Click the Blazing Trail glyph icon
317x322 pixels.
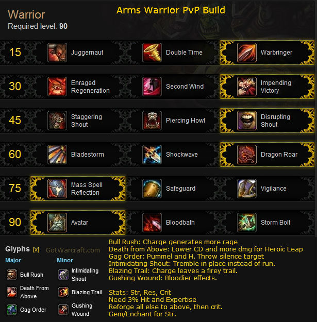63,292
